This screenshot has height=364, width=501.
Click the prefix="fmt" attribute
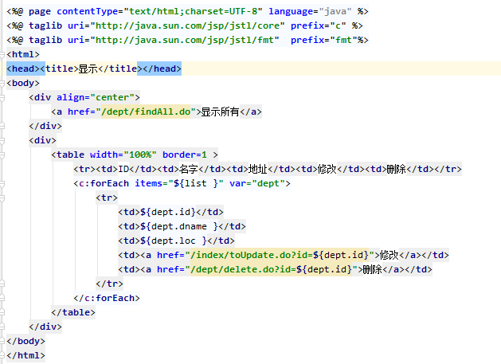[x=323, y=41]
